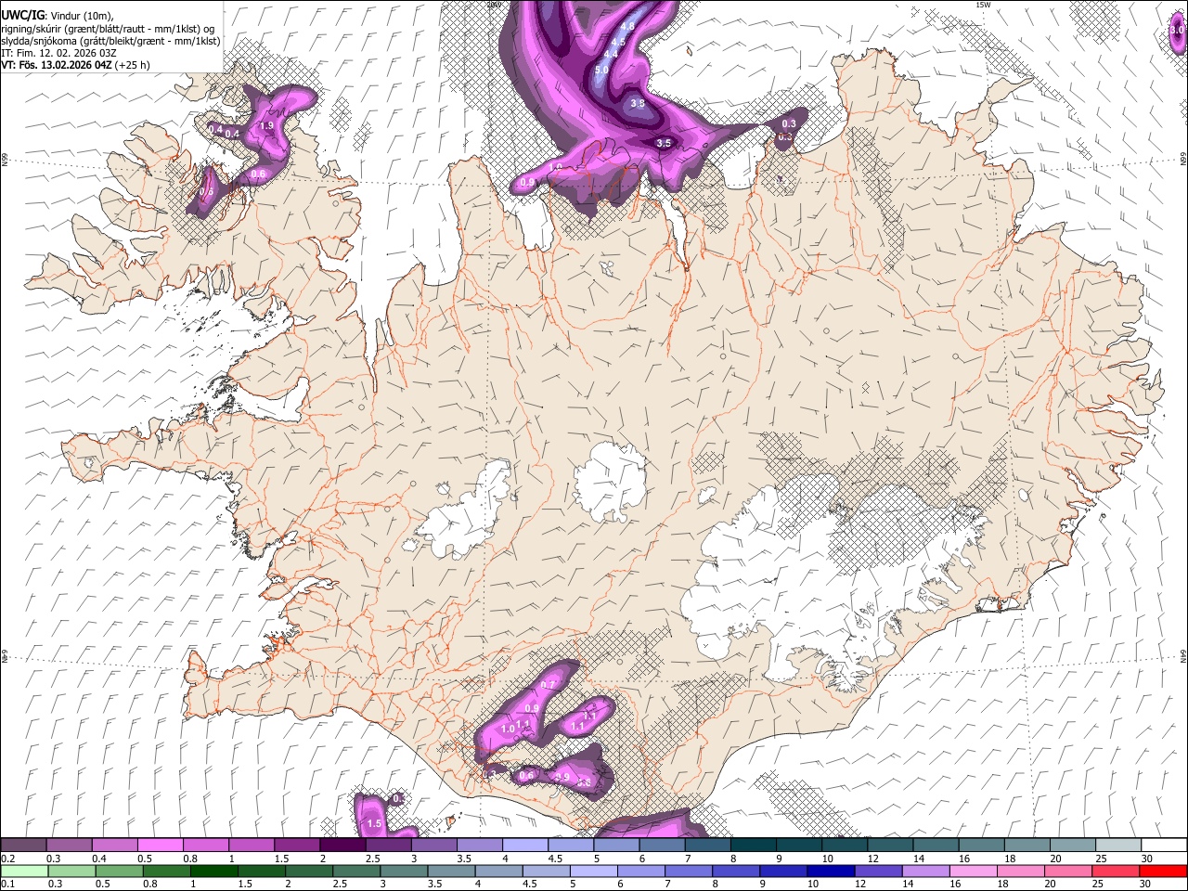
Task: Pick the top legend swatch between 2 and 2.5
Action: coord(342,846)
